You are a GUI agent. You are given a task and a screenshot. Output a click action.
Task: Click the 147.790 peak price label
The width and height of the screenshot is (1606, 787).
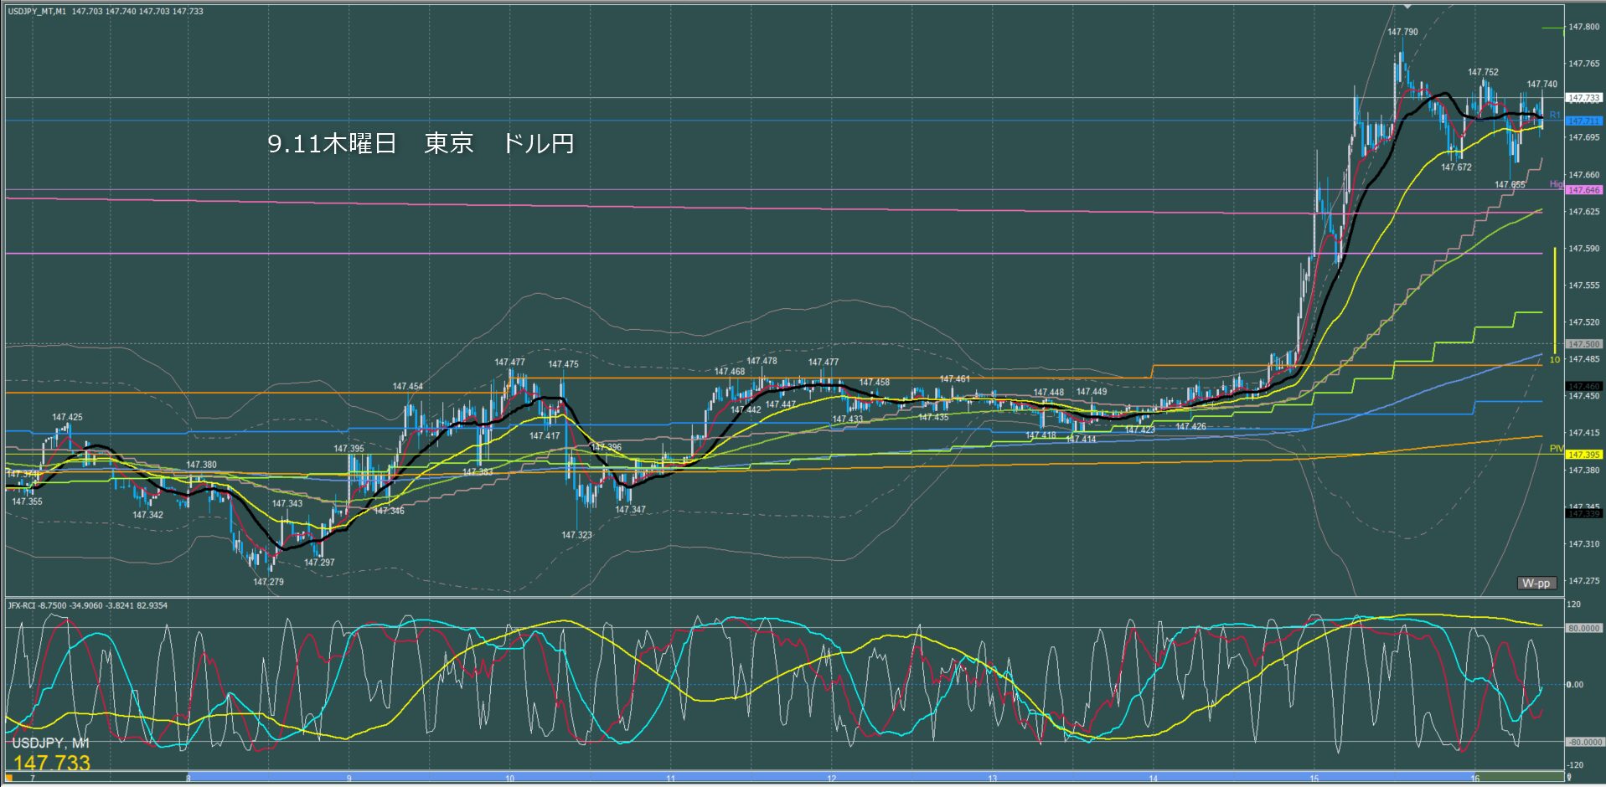coord(1402,33)
